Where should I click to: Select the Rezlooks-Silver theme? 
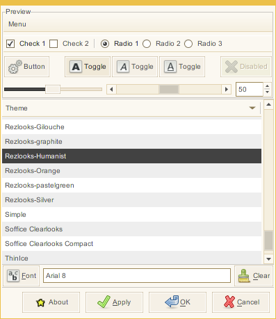coord(131,200)
